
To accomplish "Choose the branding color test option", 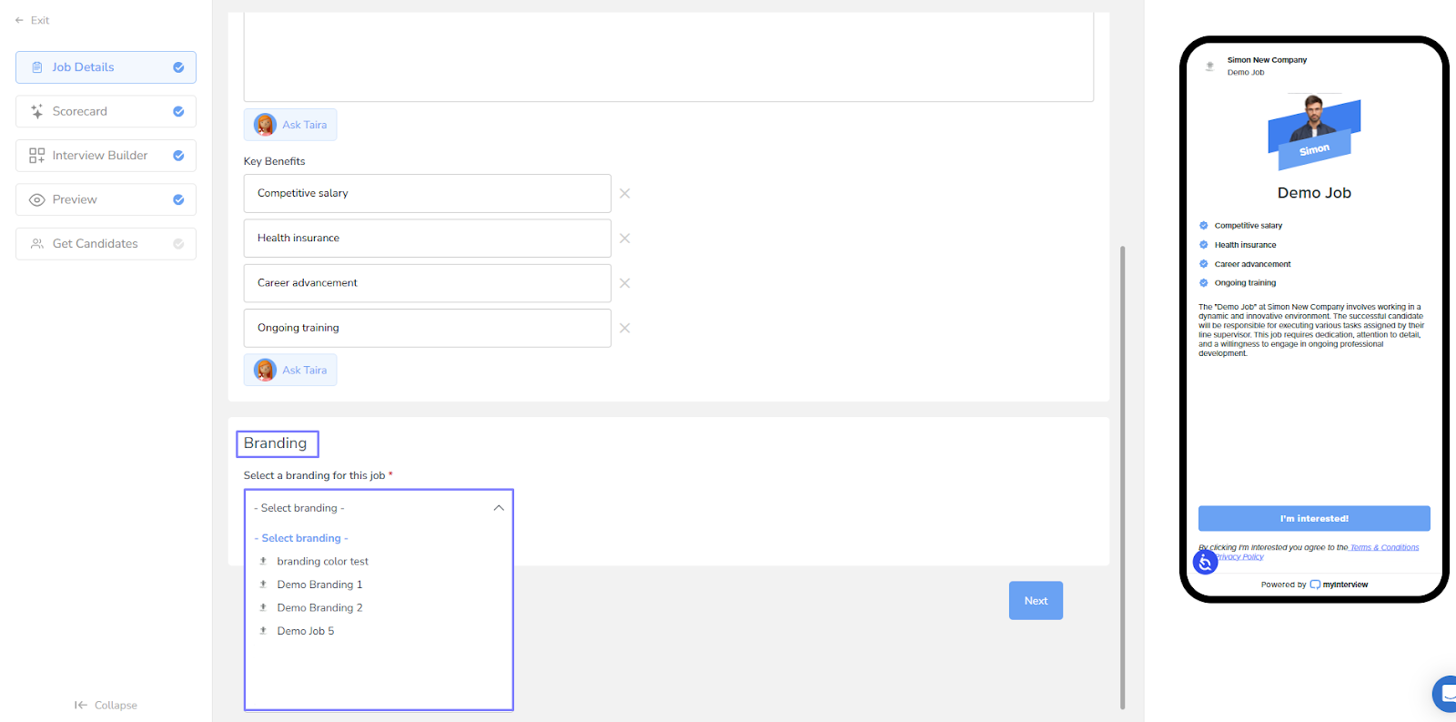I will 322,562.
